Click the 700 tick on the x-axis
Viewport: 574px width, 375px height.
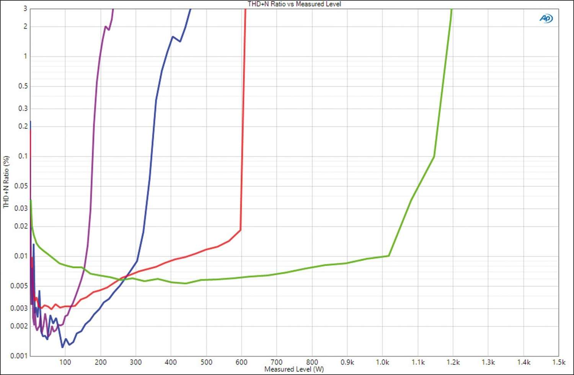(277, 362)
